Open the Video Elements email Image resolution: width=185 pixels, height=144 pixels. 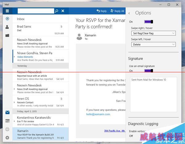pos(41,56)
